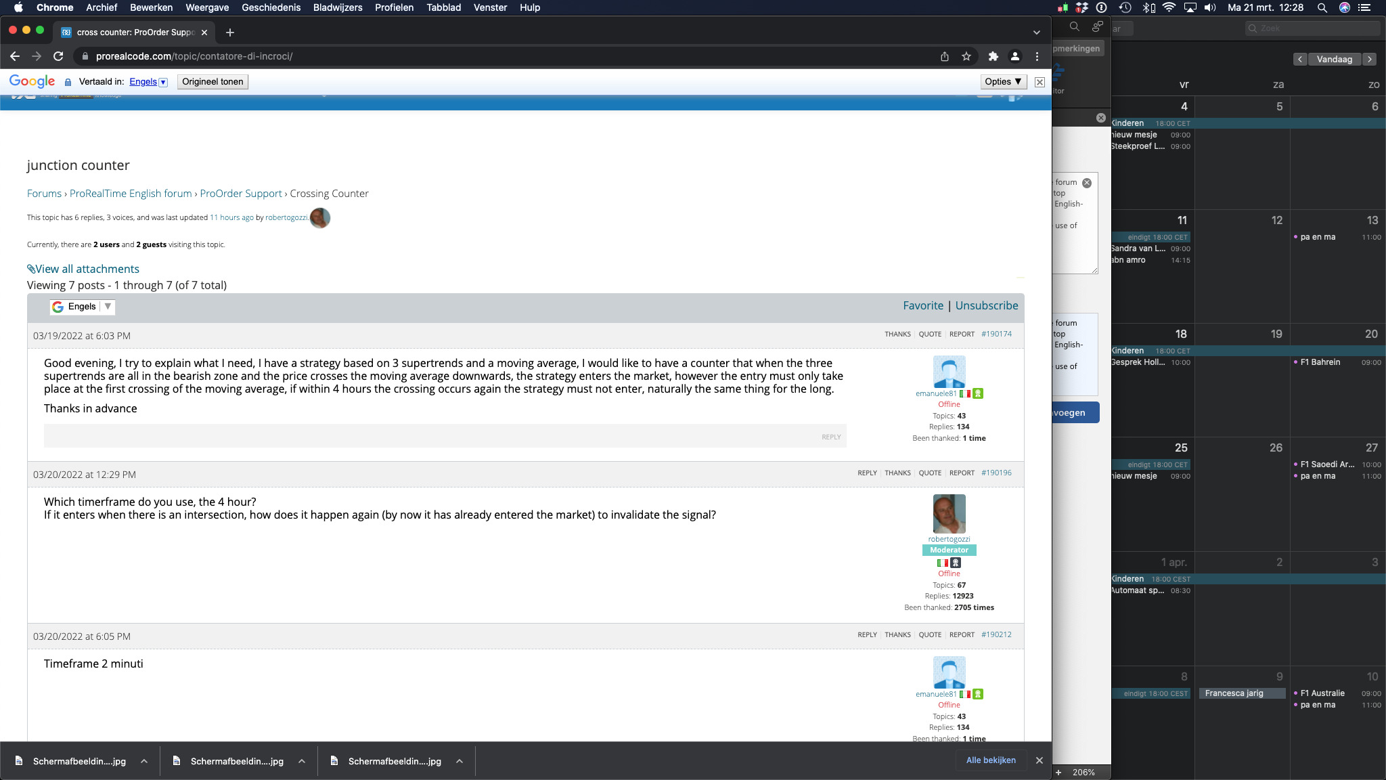
Task: Close the downloads bar at the bottom
Action: tap(1039, 760)
